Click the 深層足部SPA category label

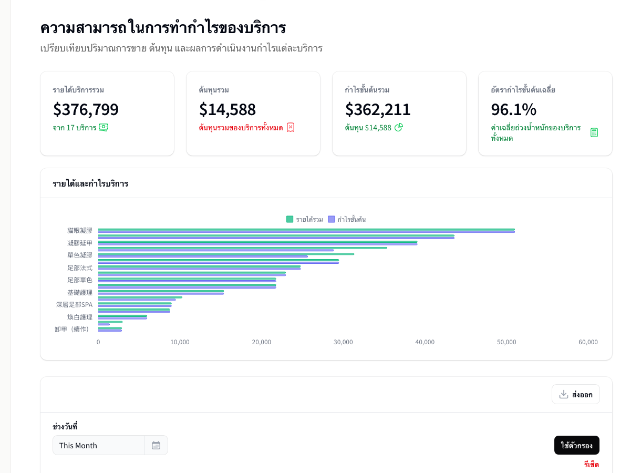point(74,304)
